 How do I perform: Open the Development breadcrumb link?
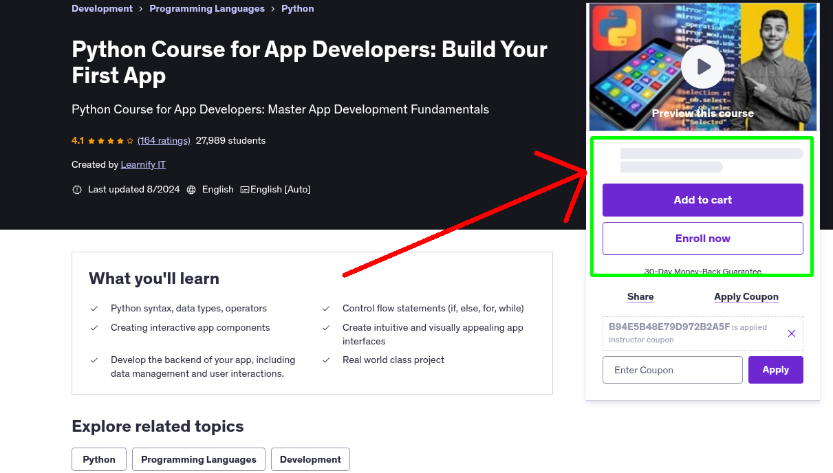102,9
